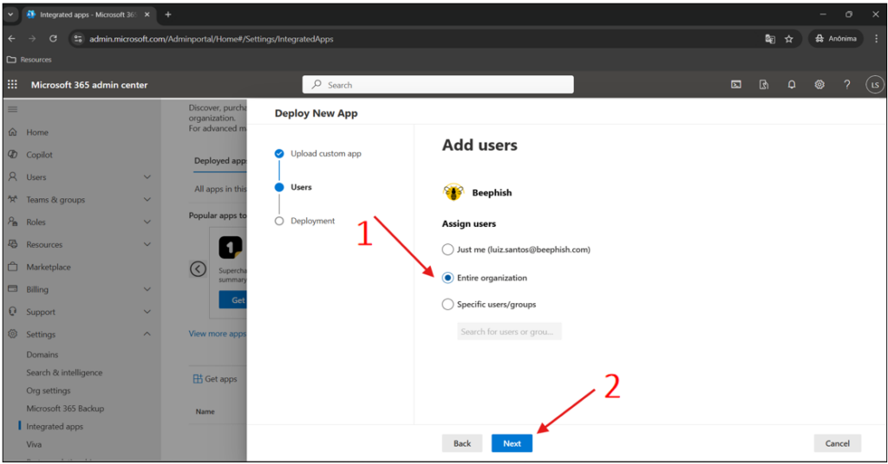Click the Billing card icon
The width and height of the screenshot is (888, 464).
12,289
